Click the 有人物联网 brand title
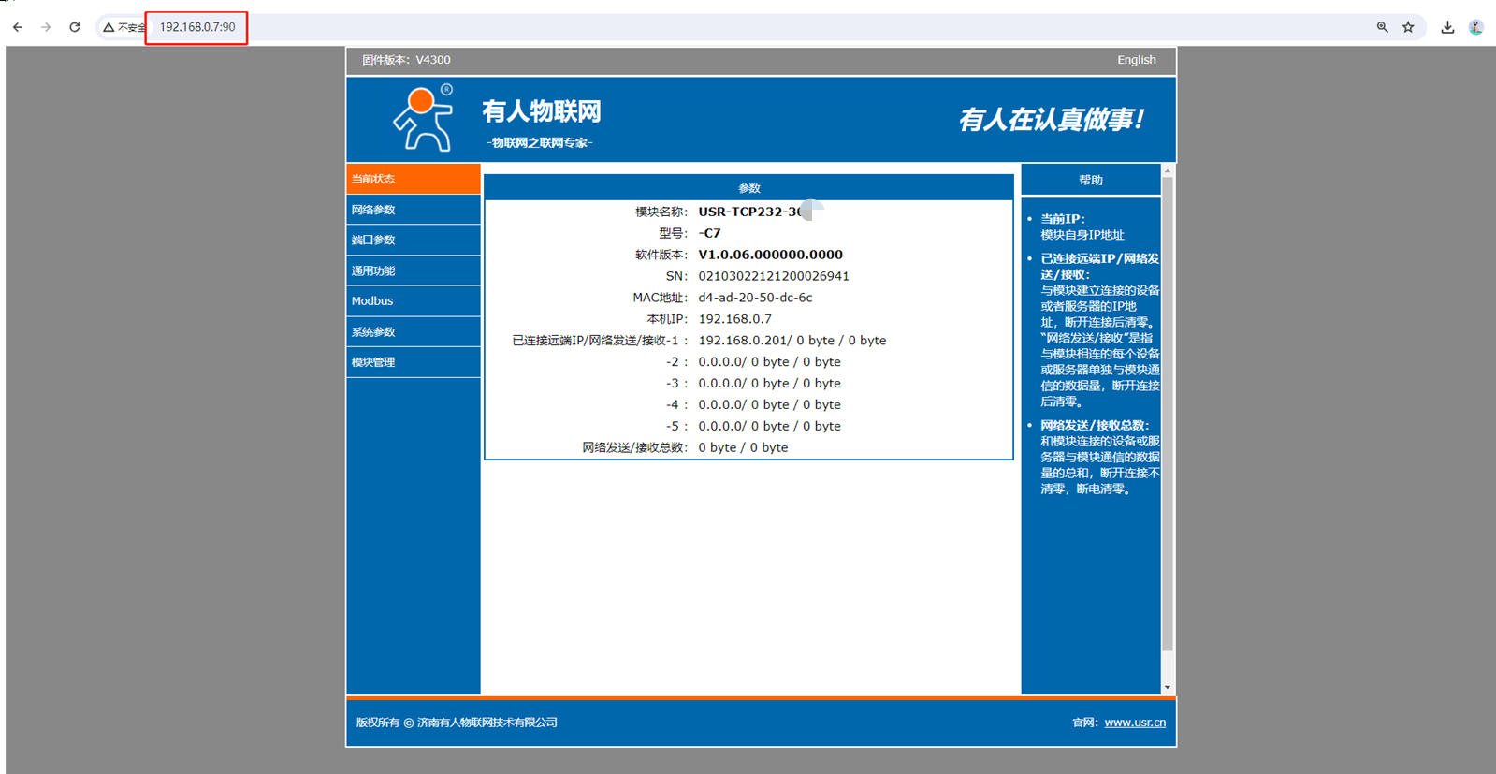 [x=542, y=112]
